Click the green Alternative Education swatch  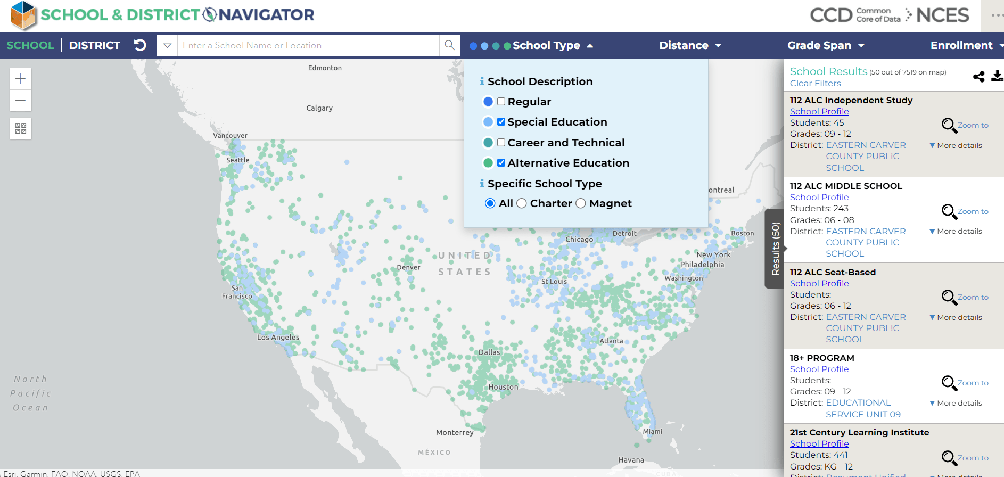coord(488,162)
